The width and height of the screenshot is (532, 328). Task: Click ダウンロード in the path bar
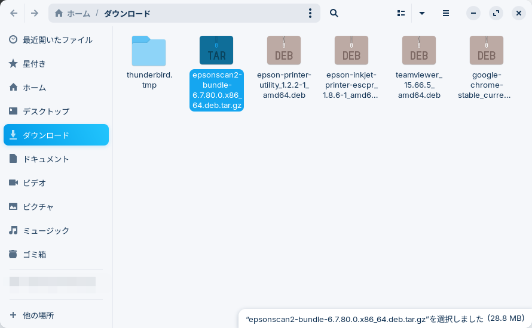127,13
